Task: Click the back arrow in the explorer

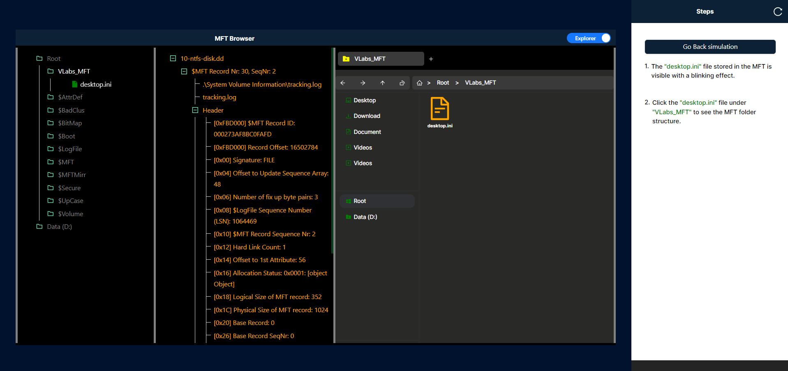Action: point(343,83)
